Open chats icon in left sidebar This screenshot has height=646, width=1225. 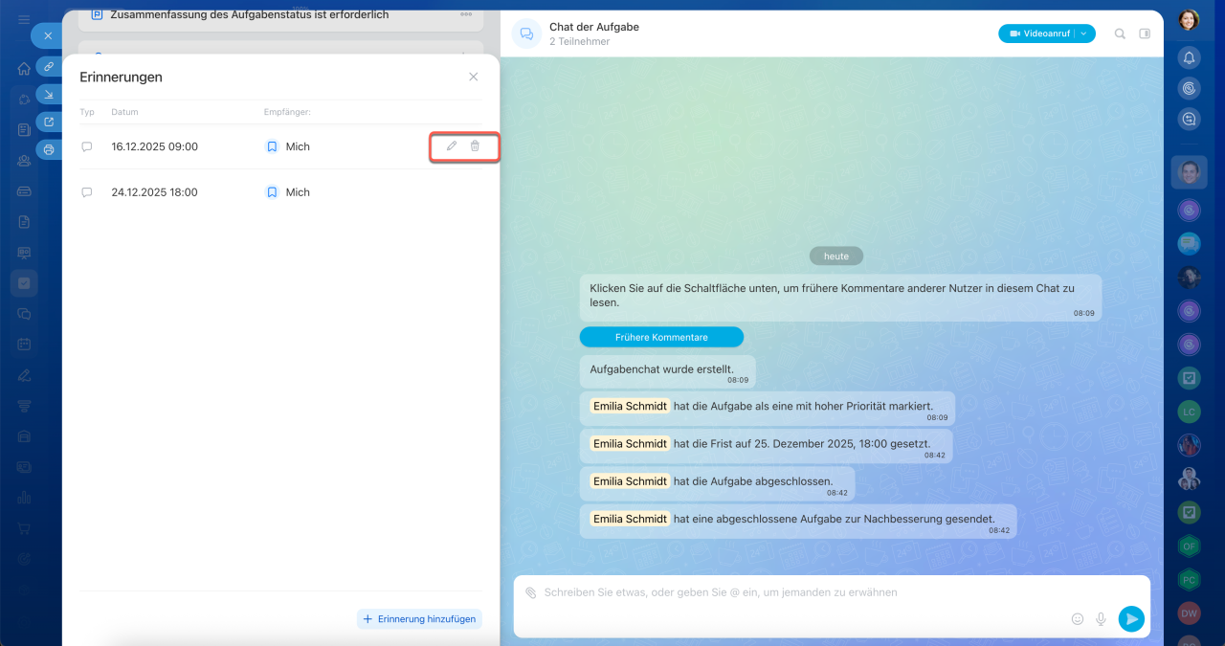tap(24, 313)
